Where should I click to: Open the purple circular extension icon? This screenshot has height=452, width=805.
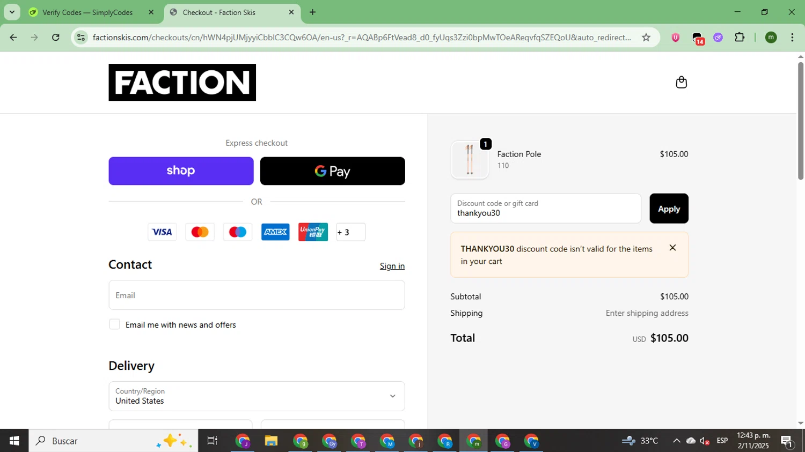718,38
